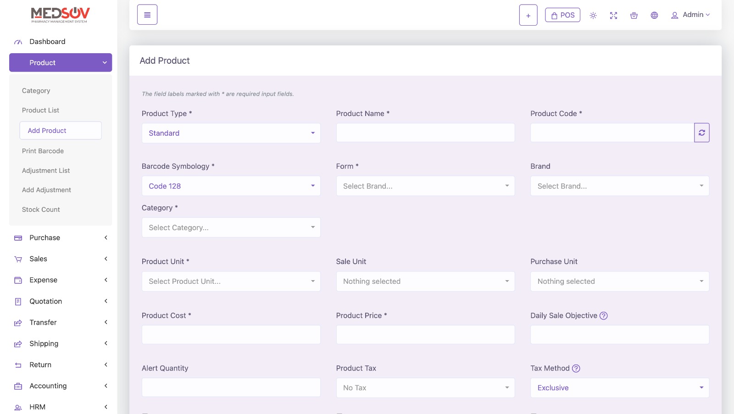Viewport: 734px width, 414px height.
Task: Open the Product Type dropdown
Action: [x=231, y=133]
